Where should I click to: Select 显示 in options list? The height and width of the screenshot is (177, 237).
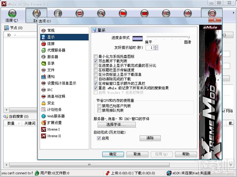64,37
